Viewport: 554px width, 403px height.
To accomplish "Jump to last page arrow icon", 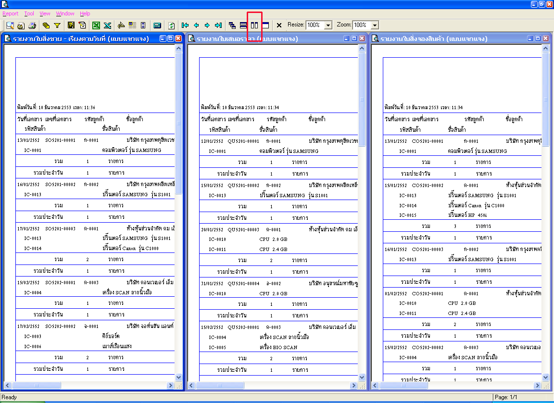I will pos(218,25).
